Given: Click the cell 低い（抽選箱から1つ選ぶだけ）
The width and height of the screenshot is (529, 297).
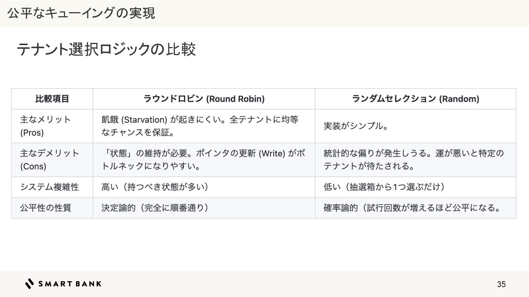Looking at the screenshot, I should coord(415,187).
